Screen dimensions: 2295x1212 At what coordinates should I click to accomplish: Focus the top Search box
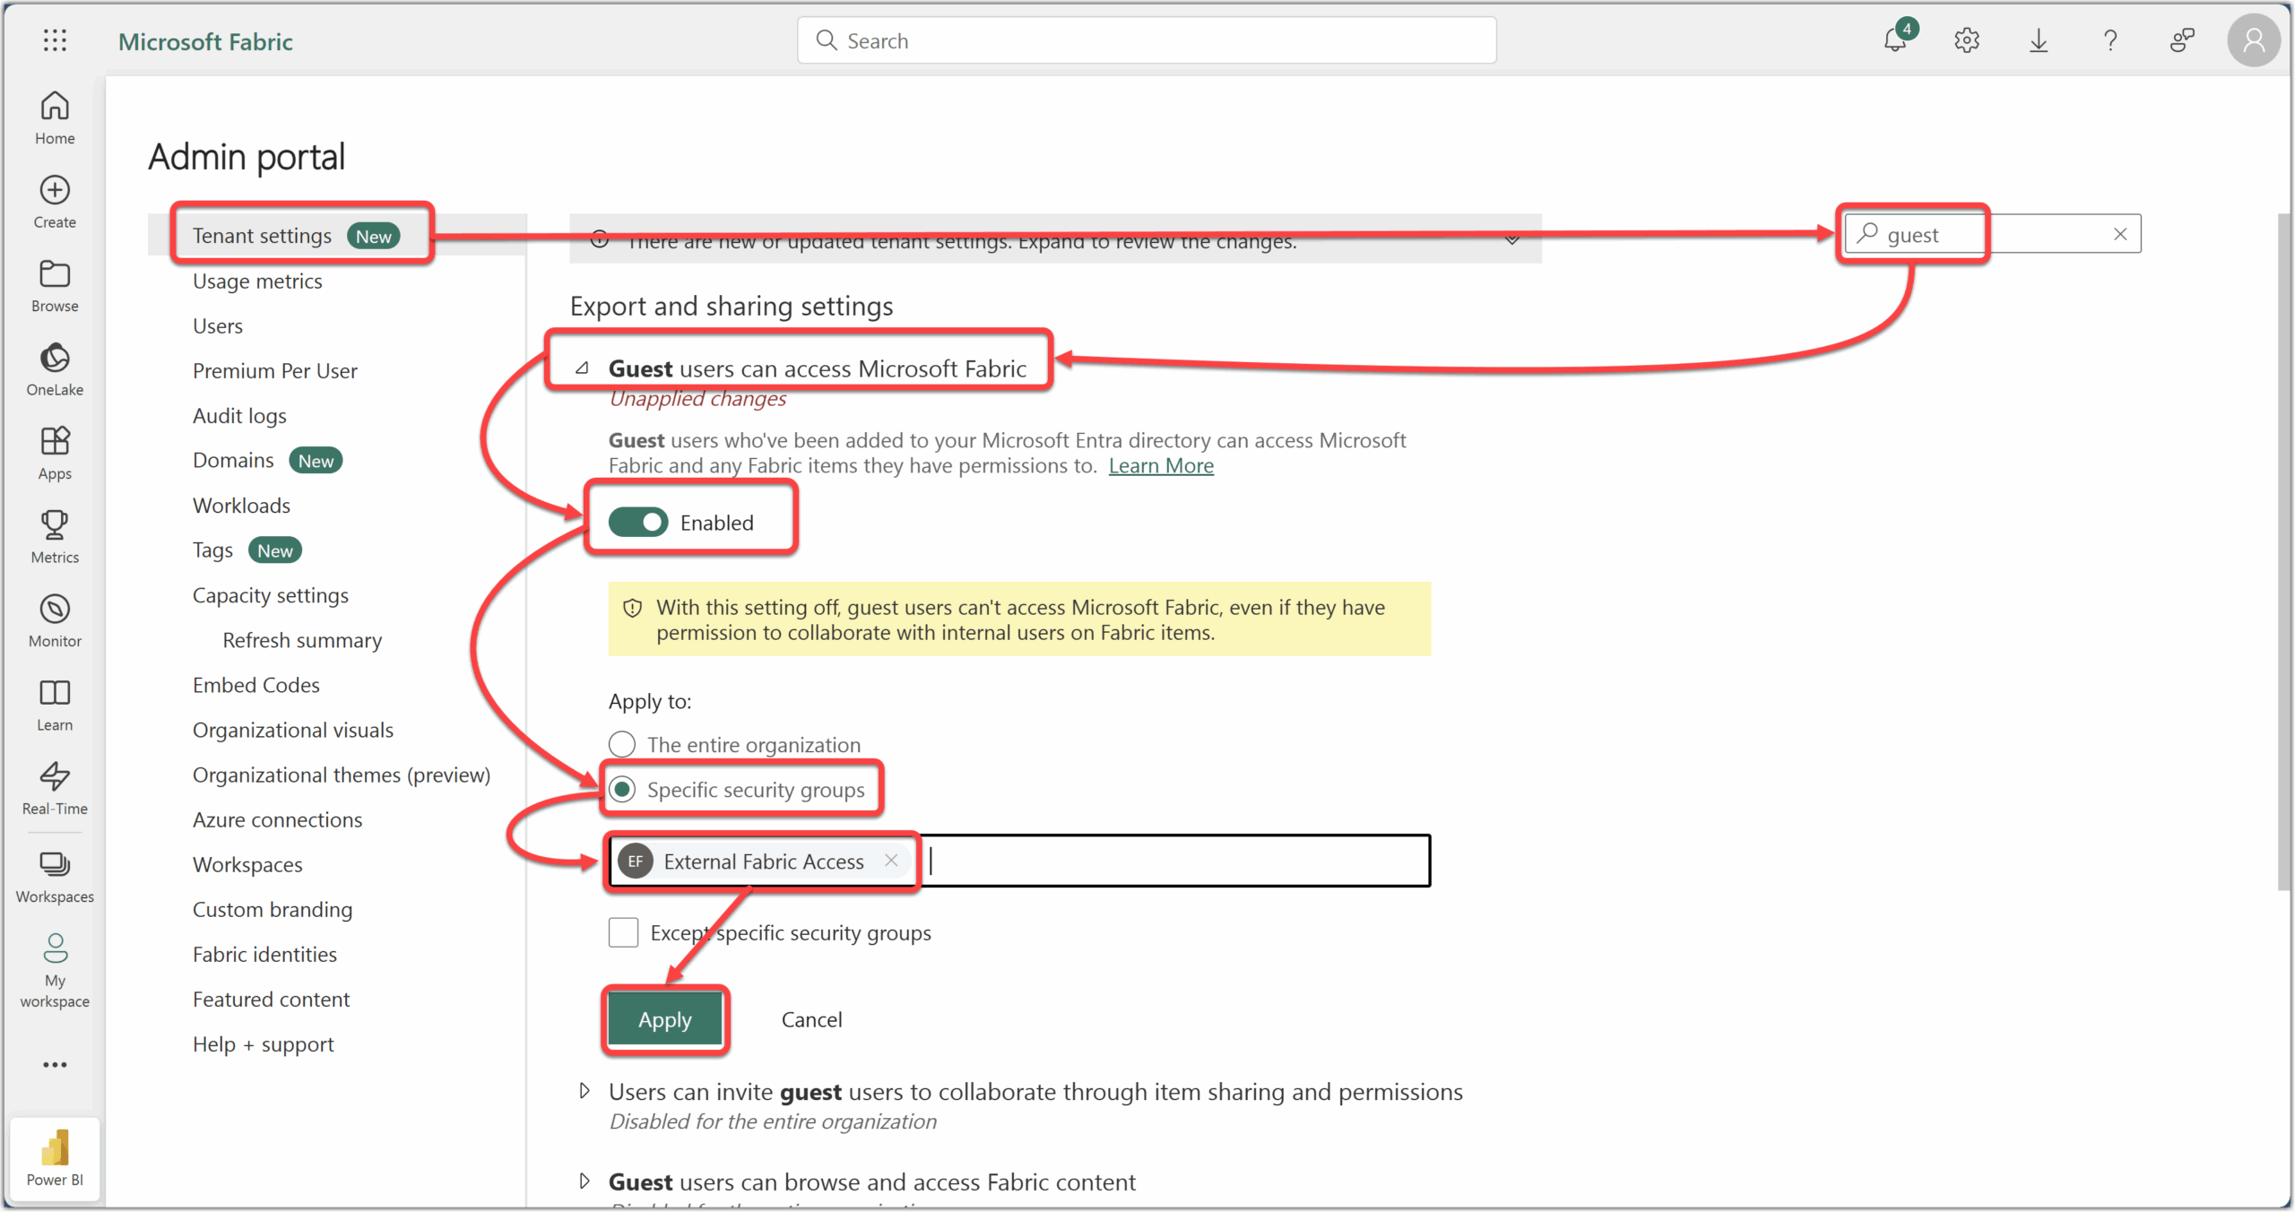[x=1147, y=40]
